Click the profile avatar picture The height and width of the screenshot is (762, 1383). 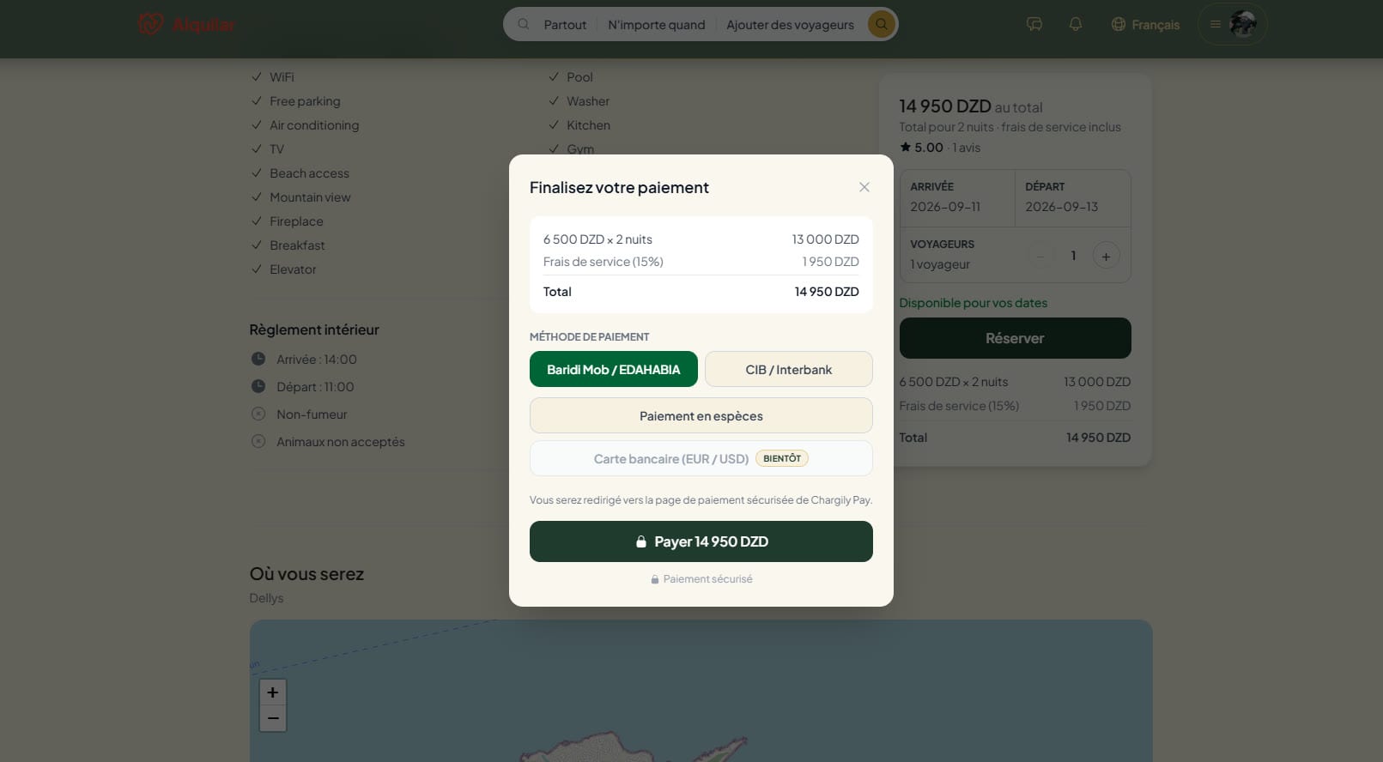click(1243, 24)
